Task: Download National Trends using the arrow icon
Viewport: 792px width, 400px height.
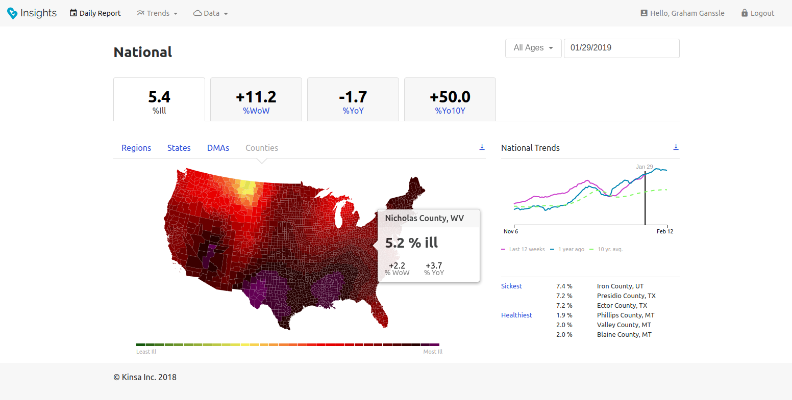Action: point(676,147)
